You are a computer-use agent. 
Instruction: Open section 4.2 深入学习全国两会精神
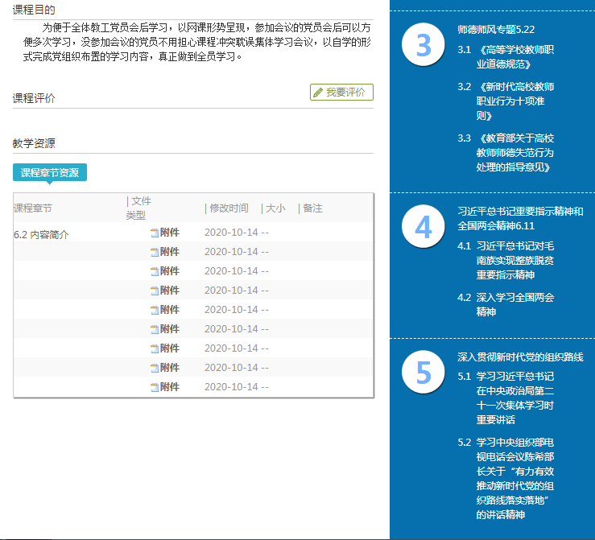click(x=515, y=304)
